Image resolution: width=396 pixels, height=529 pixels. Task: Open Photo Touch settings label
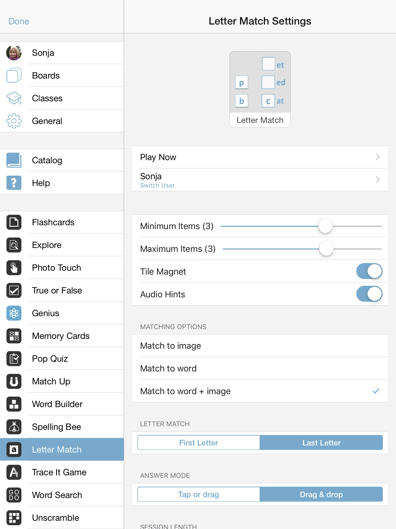56,268
